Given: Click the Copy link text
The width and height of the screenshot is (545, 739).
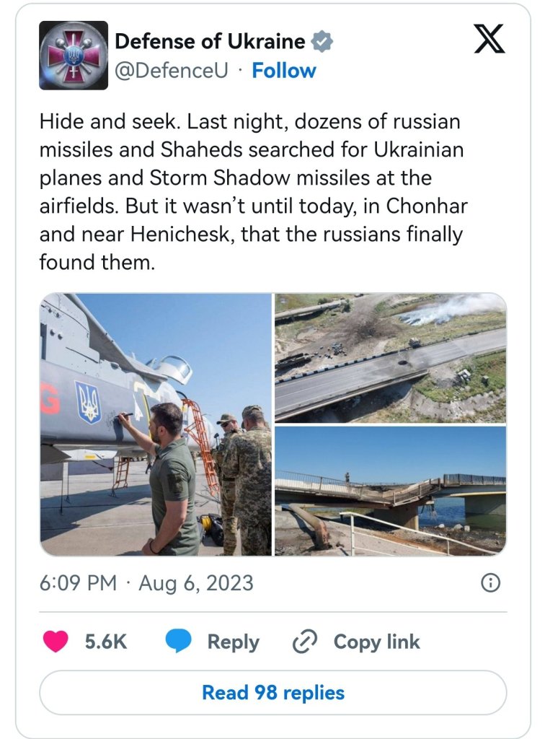Looking at the screenshot, I should coord(376,642).
